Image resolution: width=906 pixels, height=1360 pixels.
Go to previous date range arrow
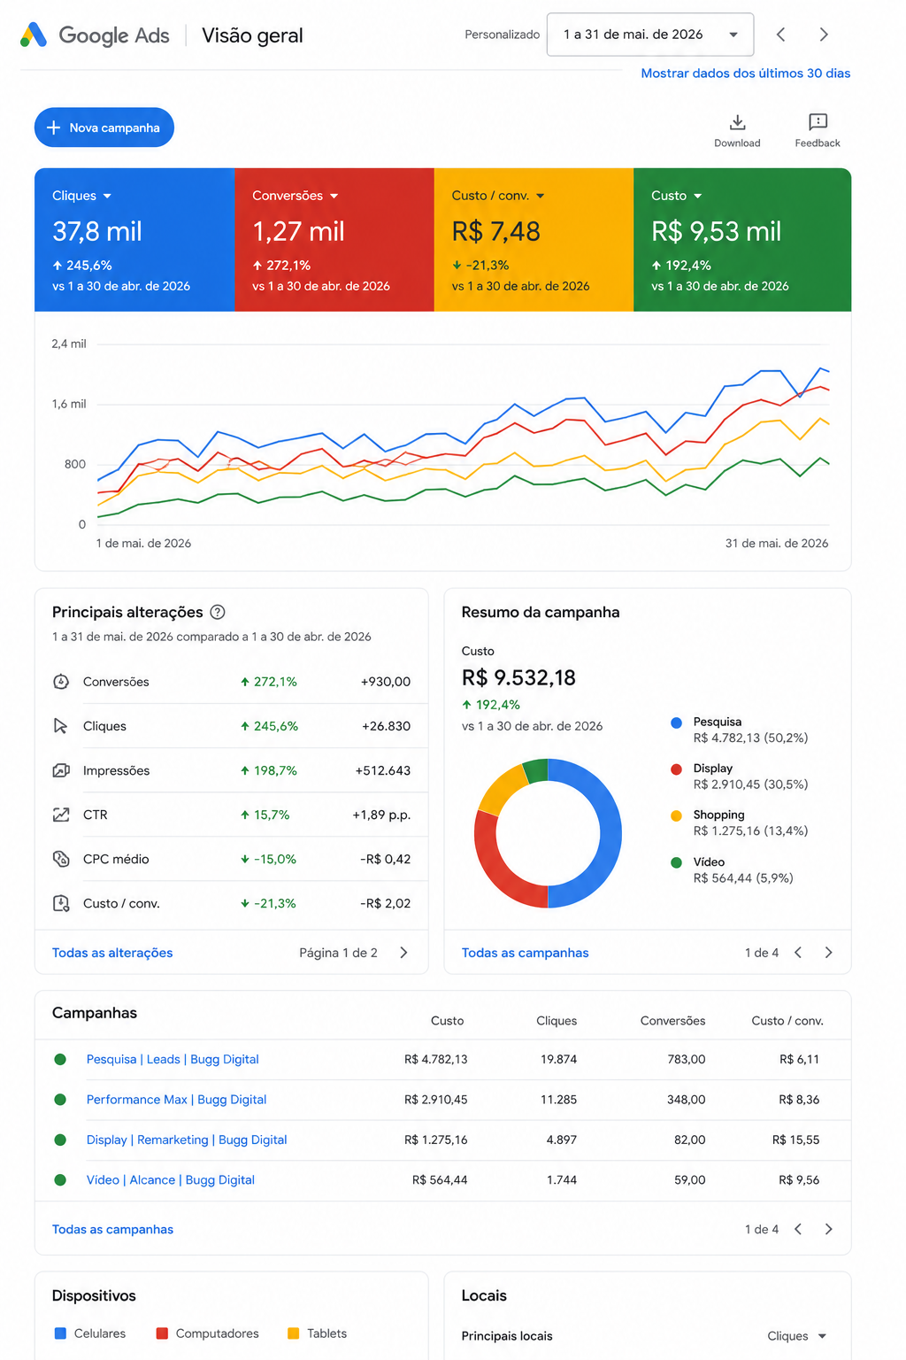780,35
